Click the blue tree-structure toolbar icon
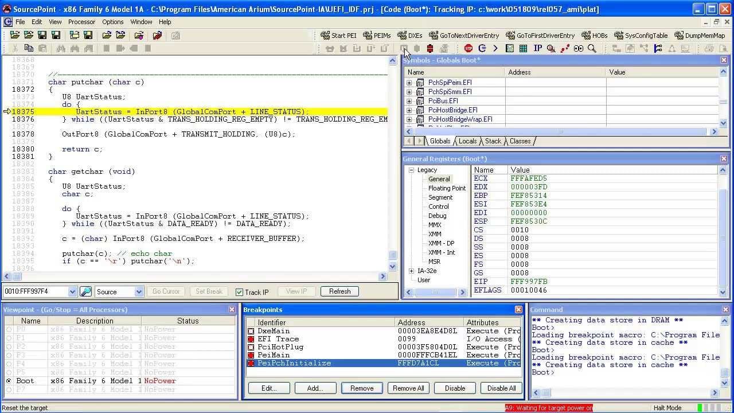Image resolution: width=734 pixels, height=413 pixels. [658, 49]
